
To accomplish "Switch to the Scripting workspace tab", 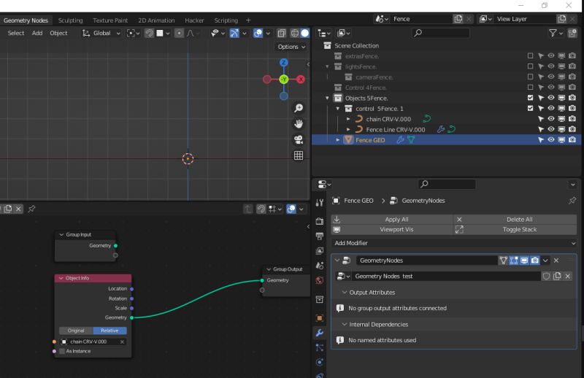I will click(226, 20).
